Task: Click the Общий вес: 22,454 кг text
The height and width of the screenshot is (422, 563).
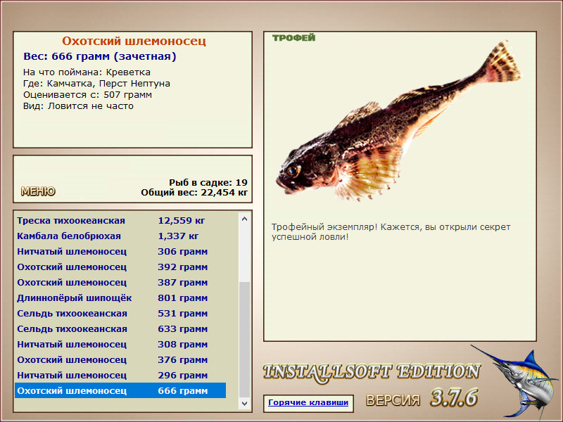Action: tap(194, 192)
